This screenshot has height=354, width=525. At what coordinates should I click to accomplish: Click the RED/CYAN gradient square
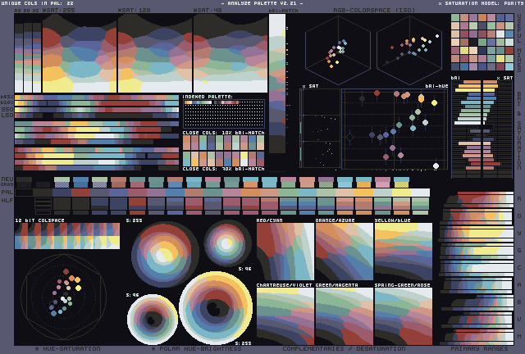(x=285, y=252)
